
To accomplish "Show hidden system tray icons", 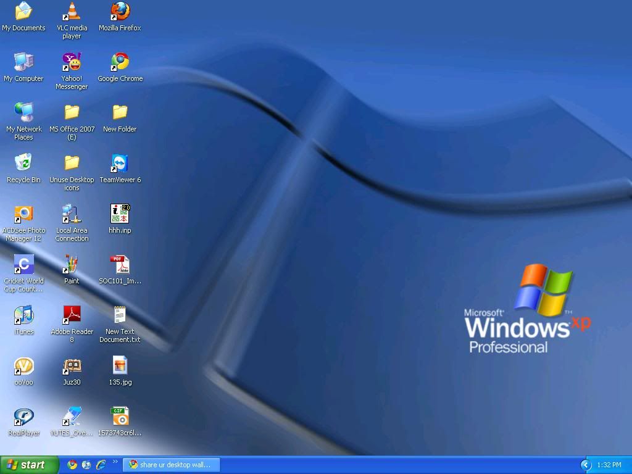I will (x=586, y=465).
